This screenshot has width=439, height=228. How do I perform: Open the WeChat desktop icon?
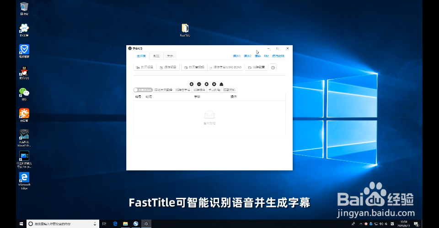24,94
